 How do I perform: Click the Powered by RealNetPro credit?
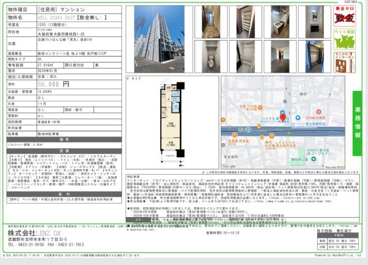coord(338,255)
